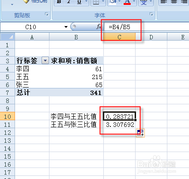Select row 15 header

tap(8, 156)
